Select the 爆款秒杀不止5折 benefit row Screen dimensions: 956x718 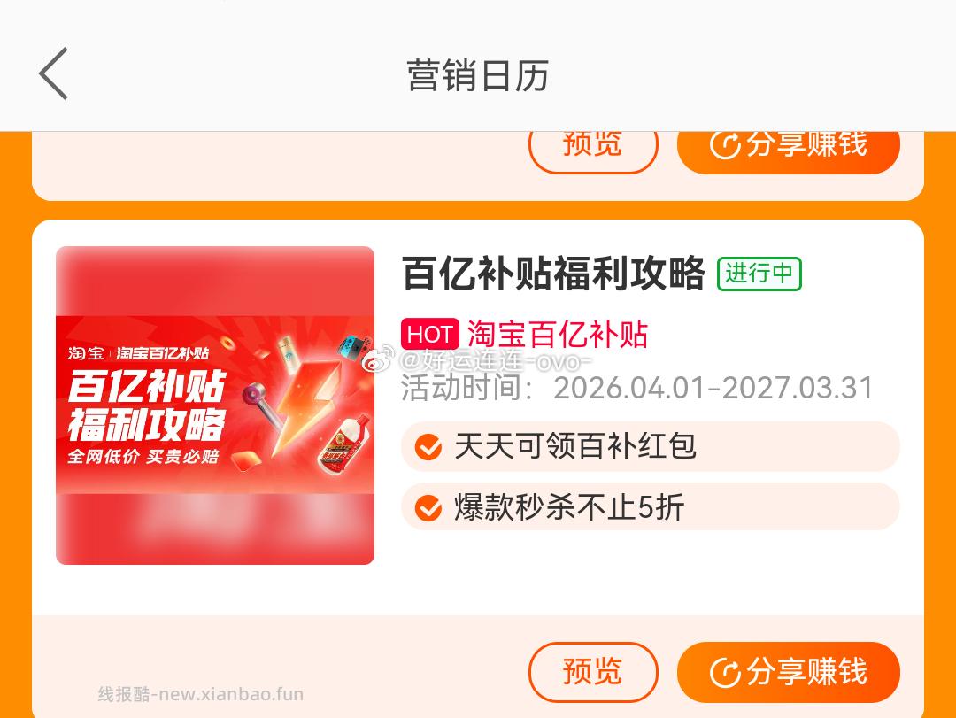click(651, 507)
